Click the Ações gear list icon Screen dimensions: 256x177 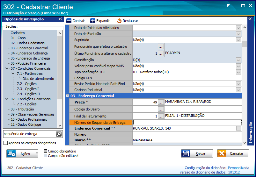(11, 153)
